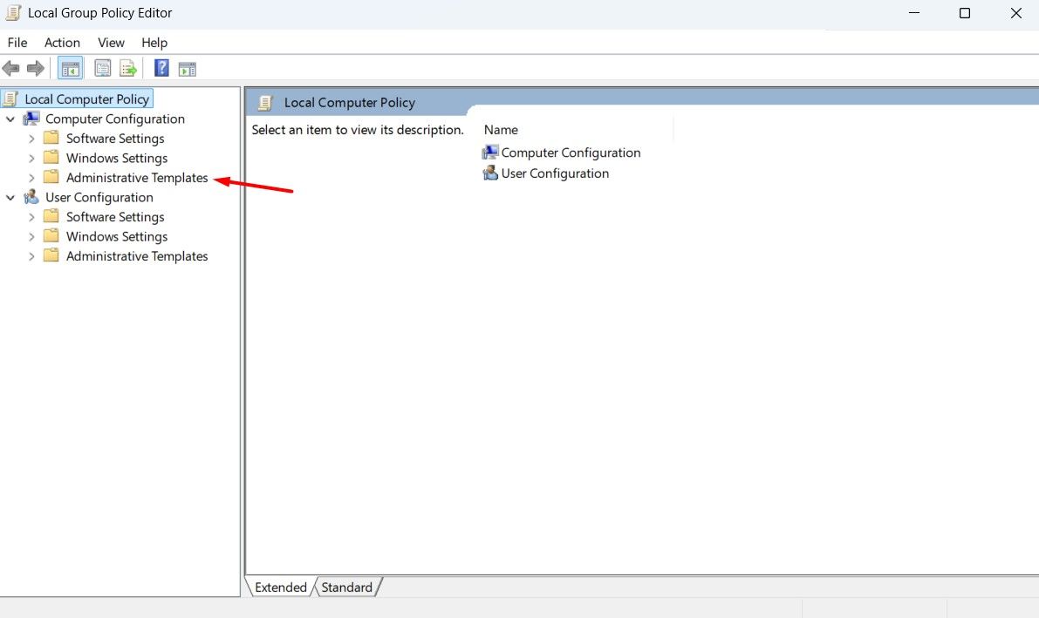Open the Action menu
This screenshot has height=618, width=1039.
pyautogui.click(x=62, y=43)
